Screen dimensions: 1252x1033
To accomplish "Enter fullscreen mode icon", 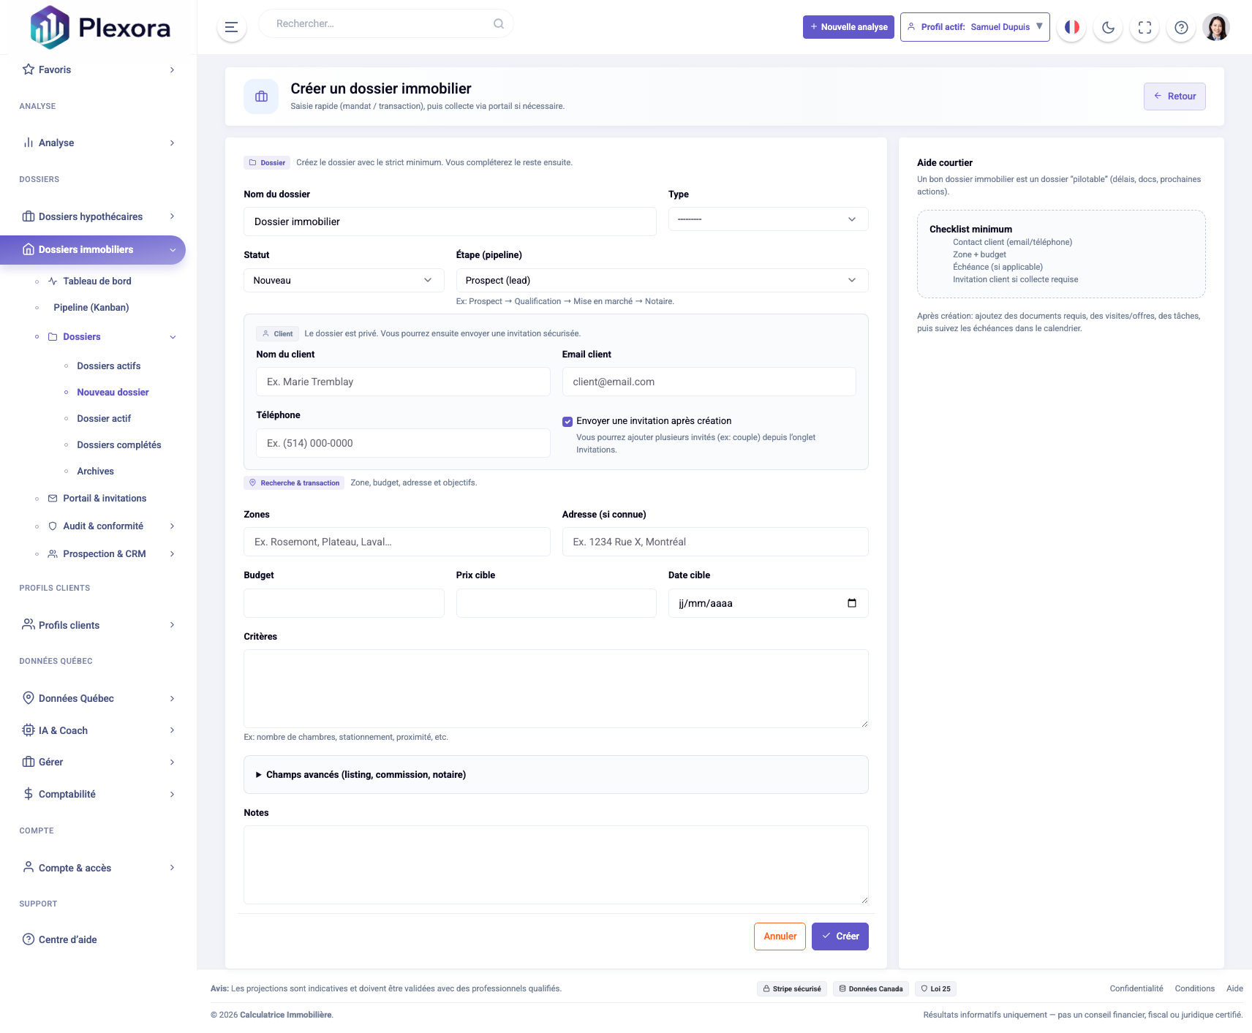I will point(1144,27).
